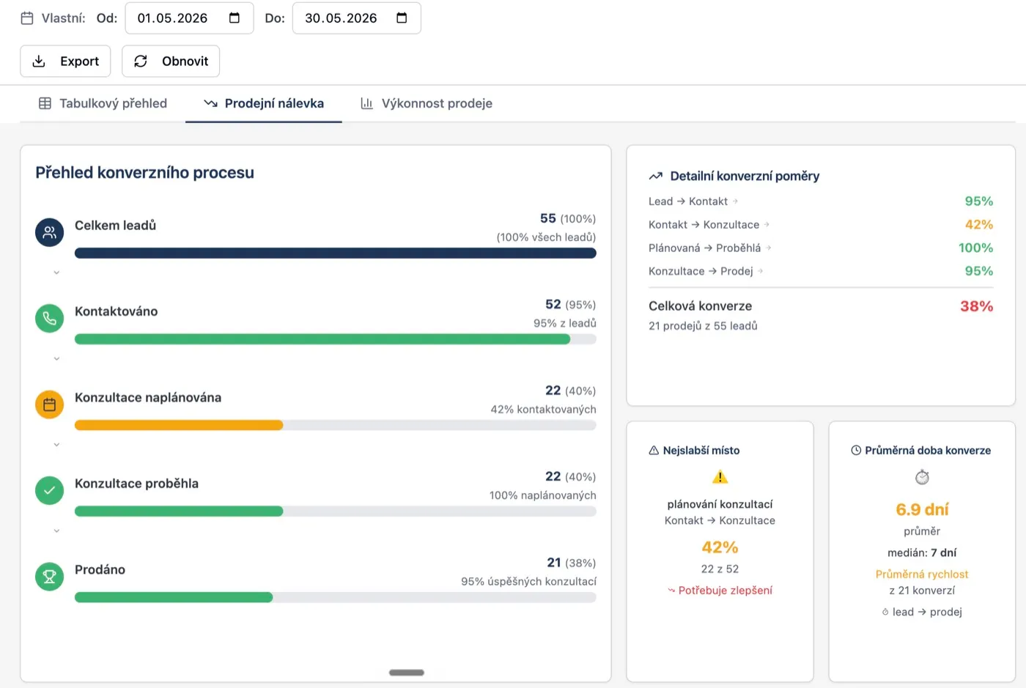Click the calendar icon beside Vlastní
This screenshot has height=688, width=1026.
click(27, 18)
